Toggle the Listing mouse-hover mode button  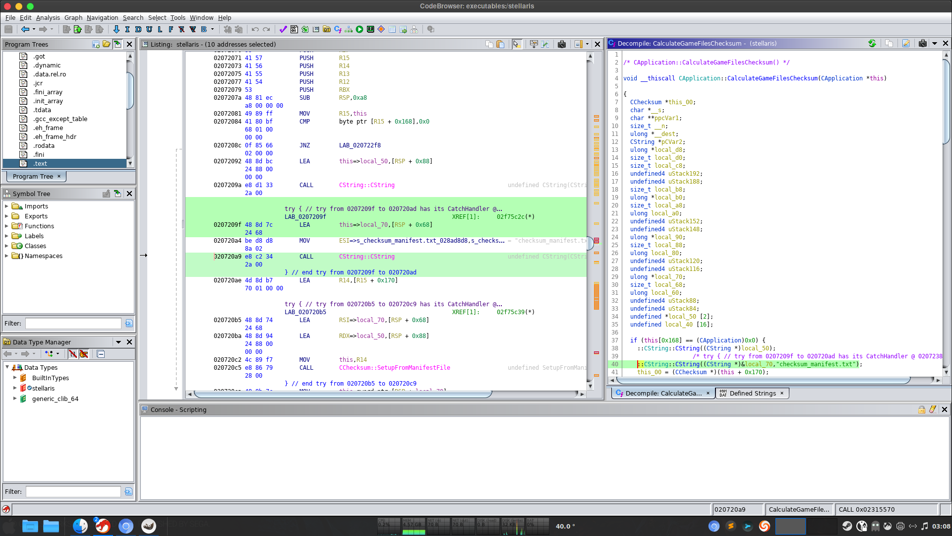[x=516, y=44]
